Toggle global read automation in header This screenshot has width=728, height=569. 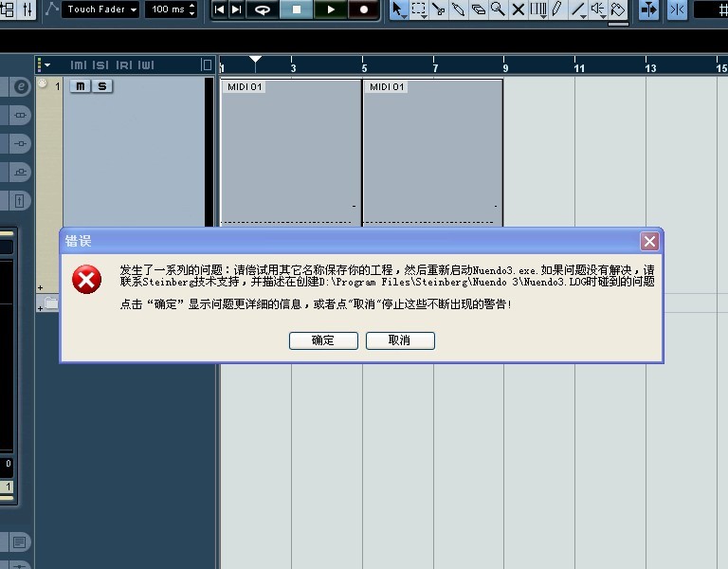tap(123, 65)
